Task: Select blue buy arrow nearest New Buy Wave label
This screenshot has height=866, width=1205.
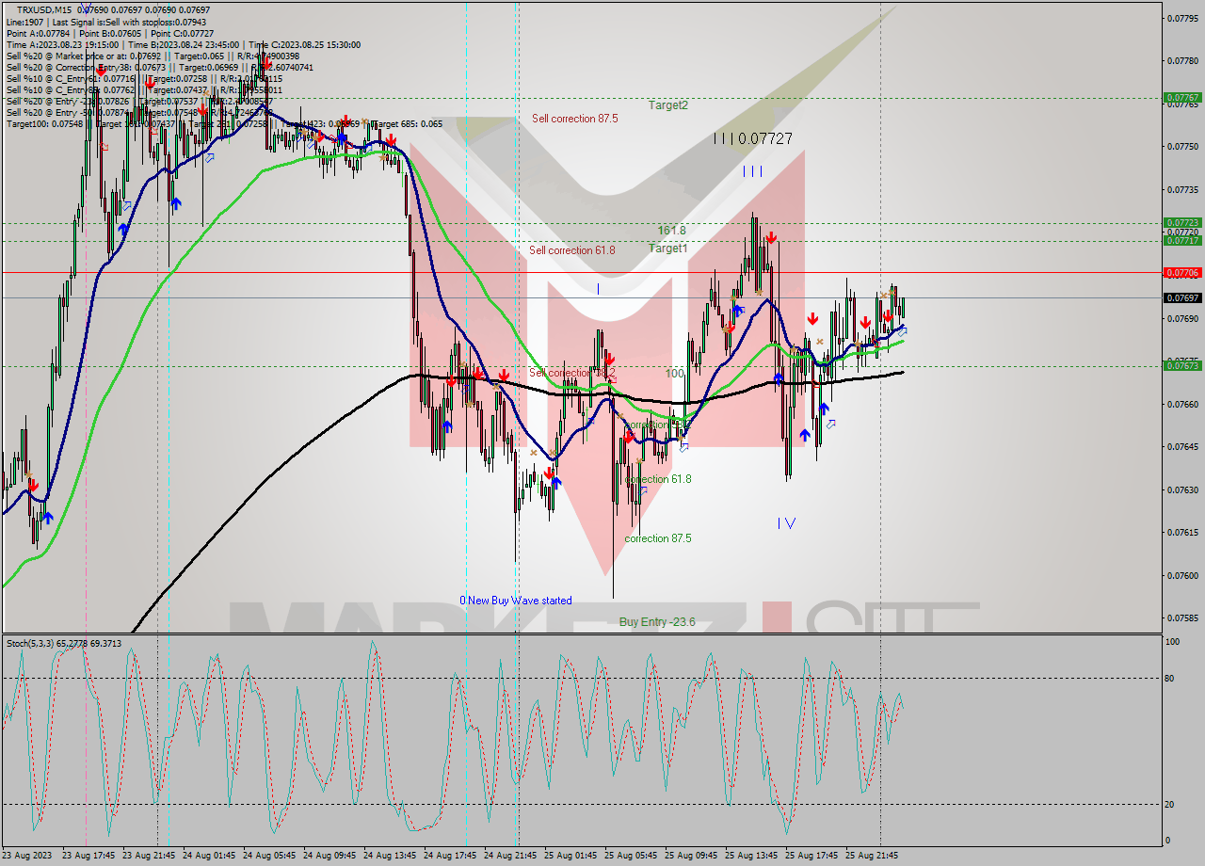Action: [x=556, y=483]
